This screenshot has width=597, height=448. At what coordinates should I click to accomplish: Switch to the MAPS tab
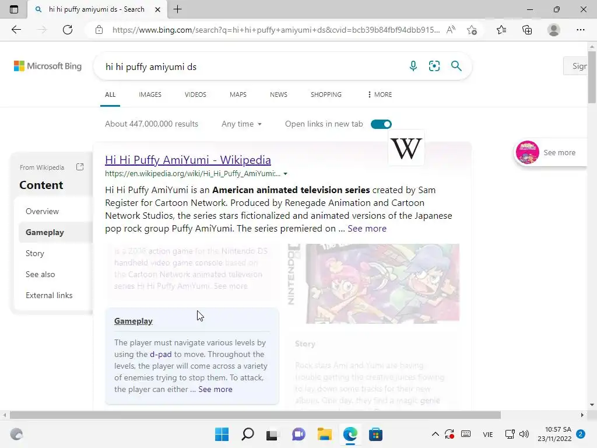click(238, 94)
